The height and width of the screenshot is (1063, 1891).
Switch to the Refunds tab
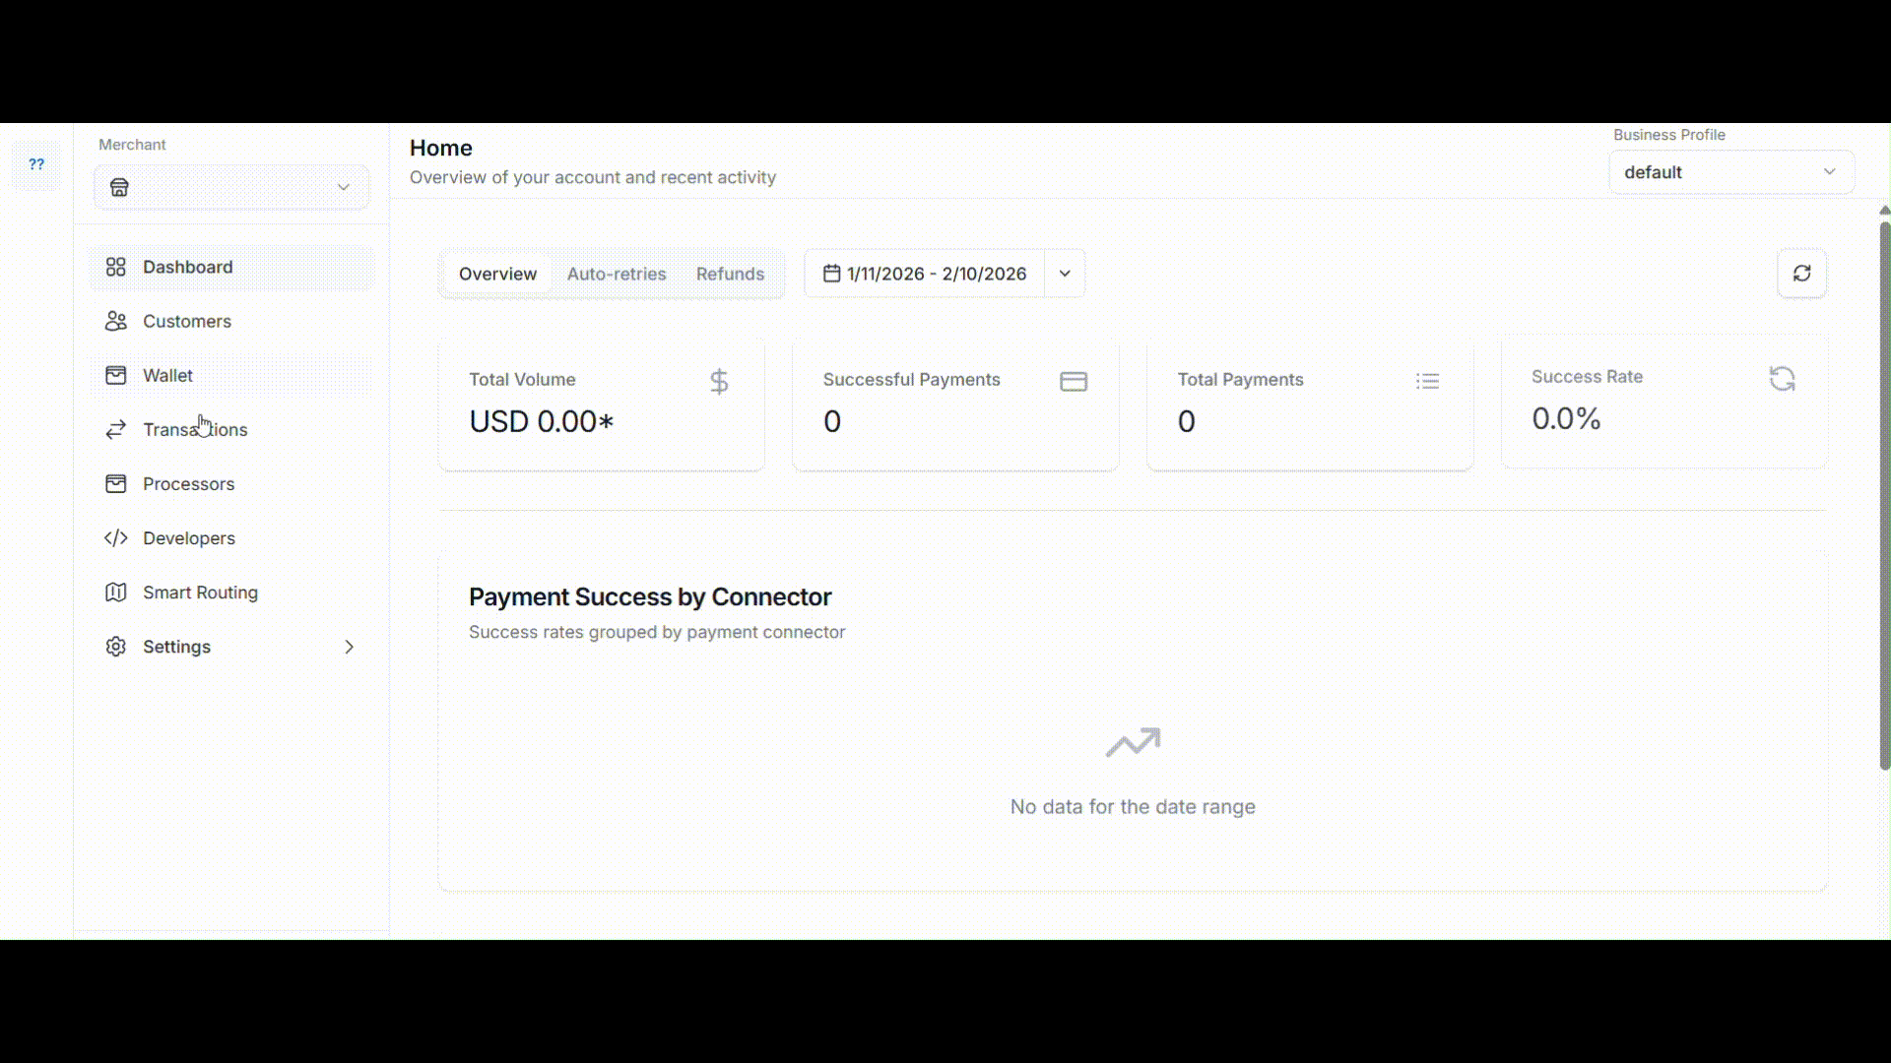[x=730, y=274]
